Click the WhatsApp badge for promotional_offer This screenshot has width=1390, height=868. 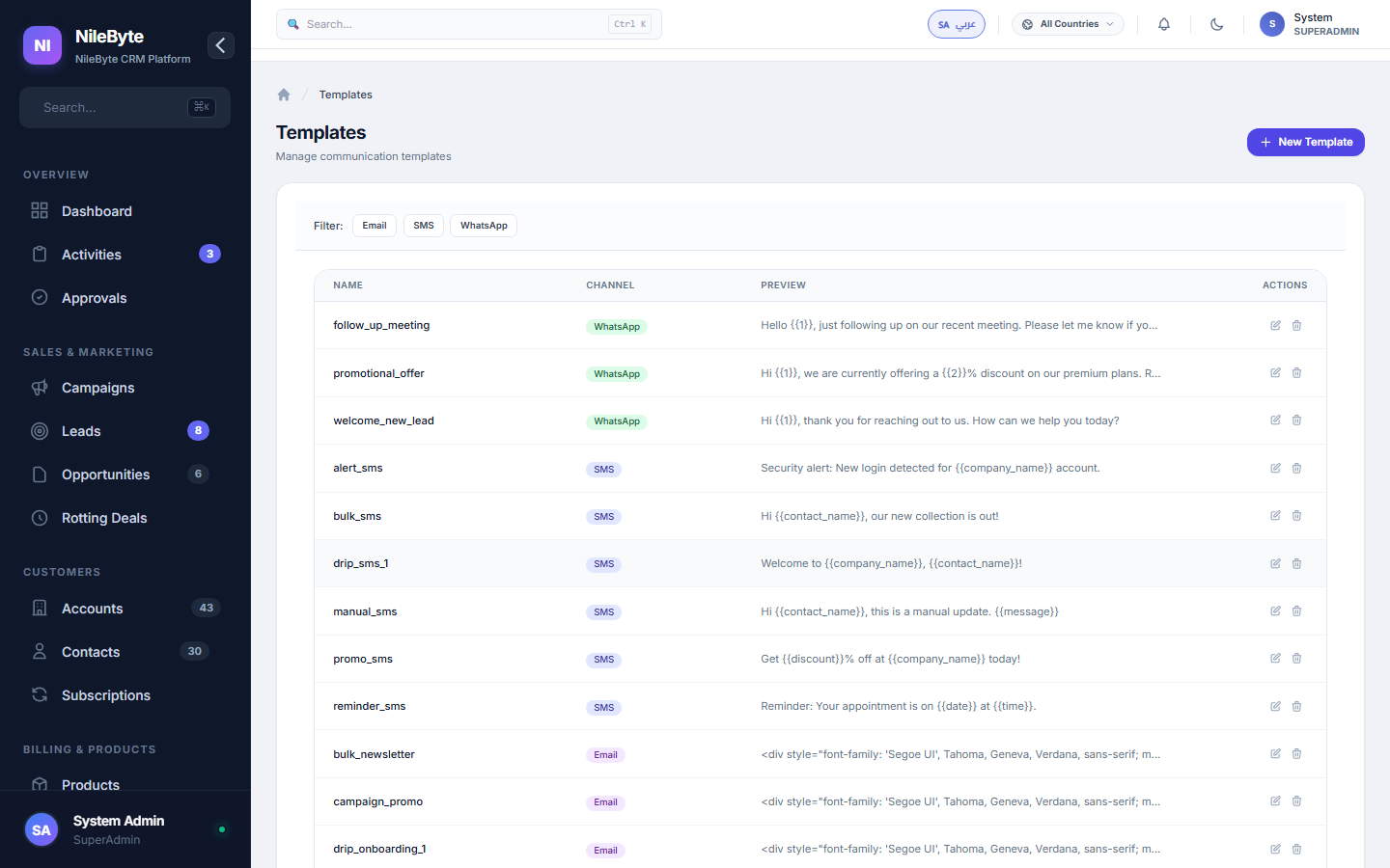point(617,374)
